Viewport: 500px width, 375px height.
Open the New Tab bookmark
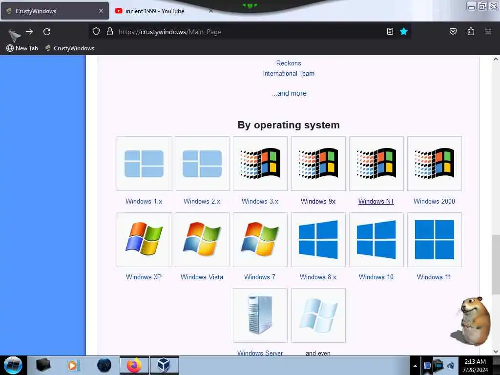[22, 48]
